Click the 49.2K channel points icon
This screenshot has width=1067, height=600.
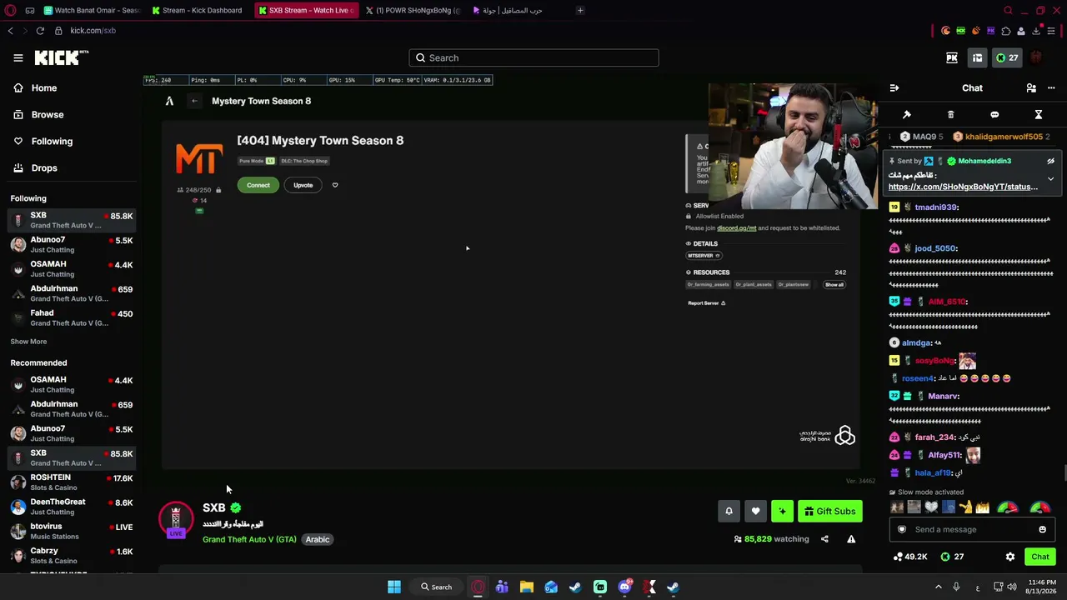[x=909, y=557]
